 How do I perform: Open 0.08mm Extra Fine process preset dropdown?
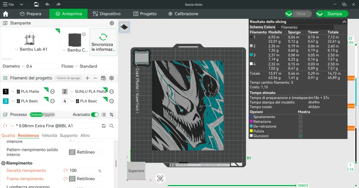point(54,126)
